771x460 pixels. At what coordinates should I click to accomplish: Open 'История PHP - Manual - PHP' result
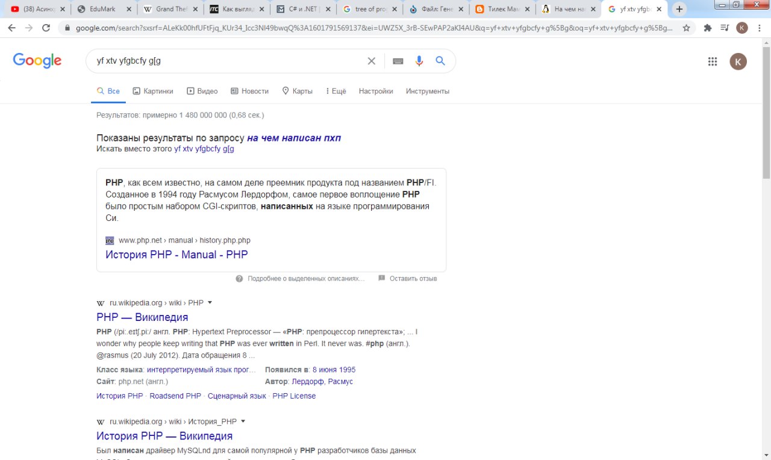(176, 255)
